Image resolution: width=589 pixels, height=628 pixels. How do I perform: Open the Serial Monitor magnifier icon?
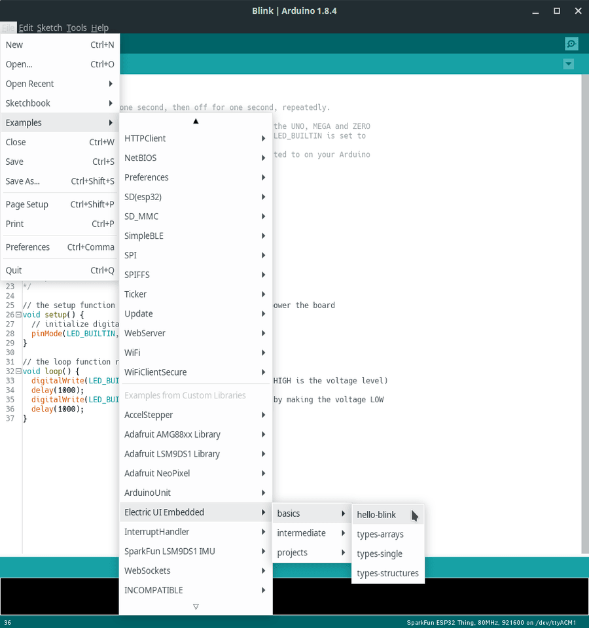tap(571, 43)
